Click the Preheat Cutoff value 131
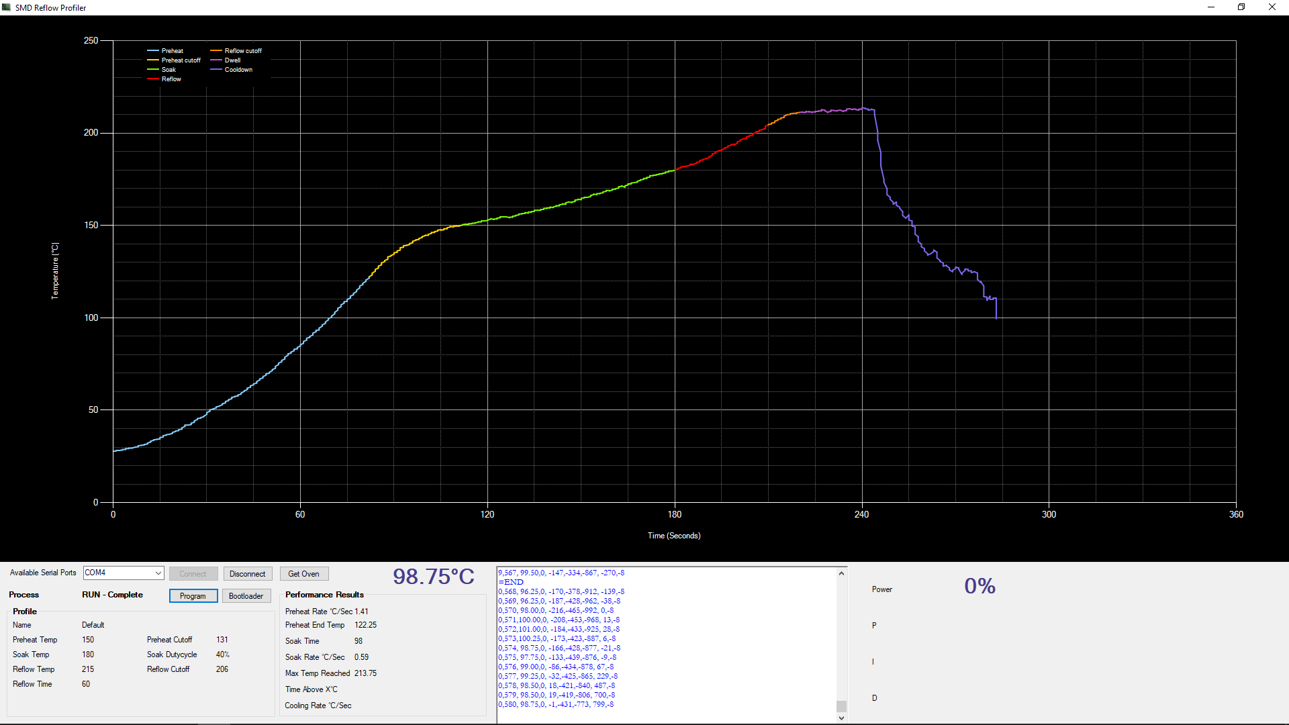 point(222,640)
